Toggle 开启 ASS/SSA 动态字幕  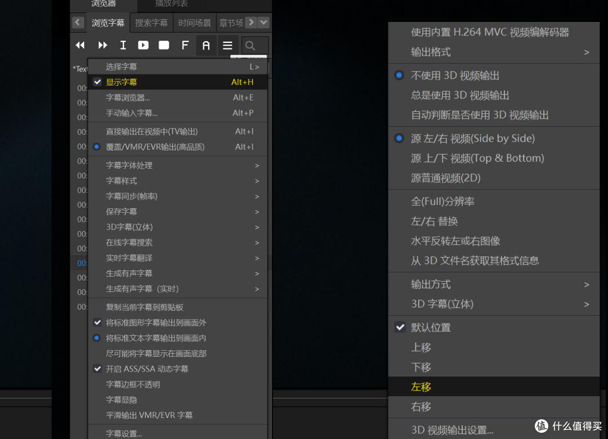[x=178, y=369]
